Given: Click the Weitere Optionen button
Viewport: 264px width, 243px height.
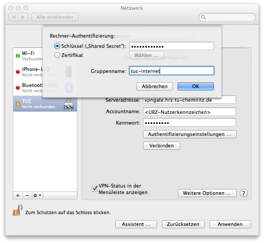Looking at the screenshot, I should [x=207, y=193].
